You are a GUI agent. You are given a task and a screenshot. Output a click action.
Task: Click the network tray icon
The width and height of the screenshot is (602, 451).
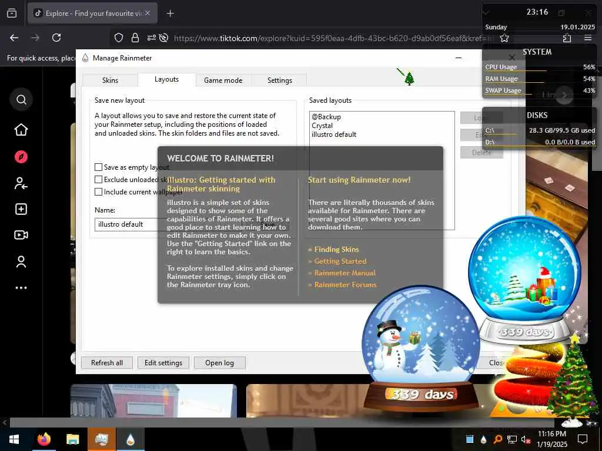pos(512,439)
